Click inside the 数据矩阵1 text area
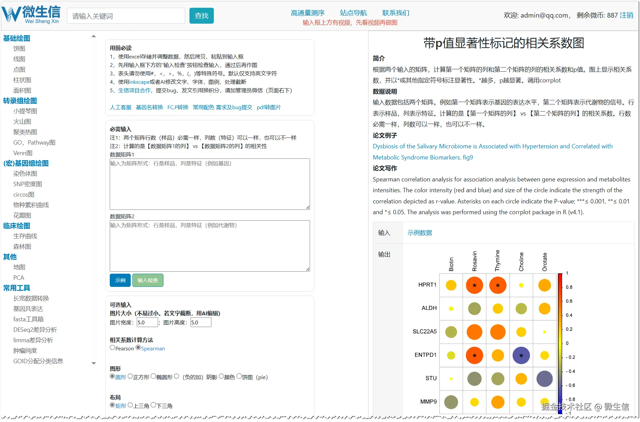The image size is (640, 422). click(210, 184)
